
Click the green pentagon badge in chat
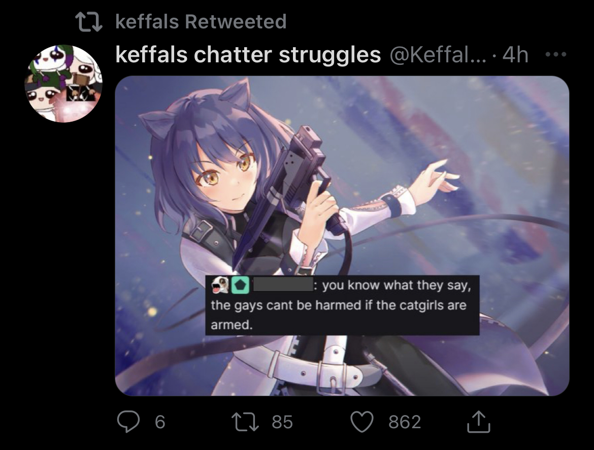[x=240, y=285]
